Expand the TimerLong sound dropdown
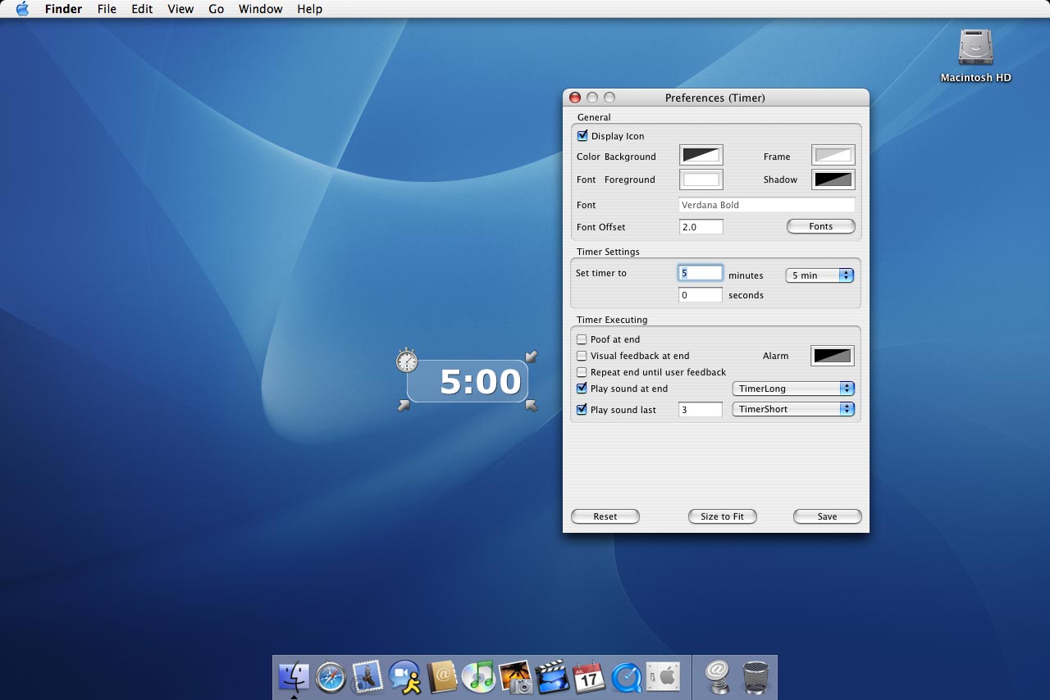The image size is (1050, 700). 792,389
